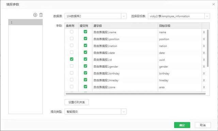Click the horizontal scrollbar under field table

tap(136, 94)
